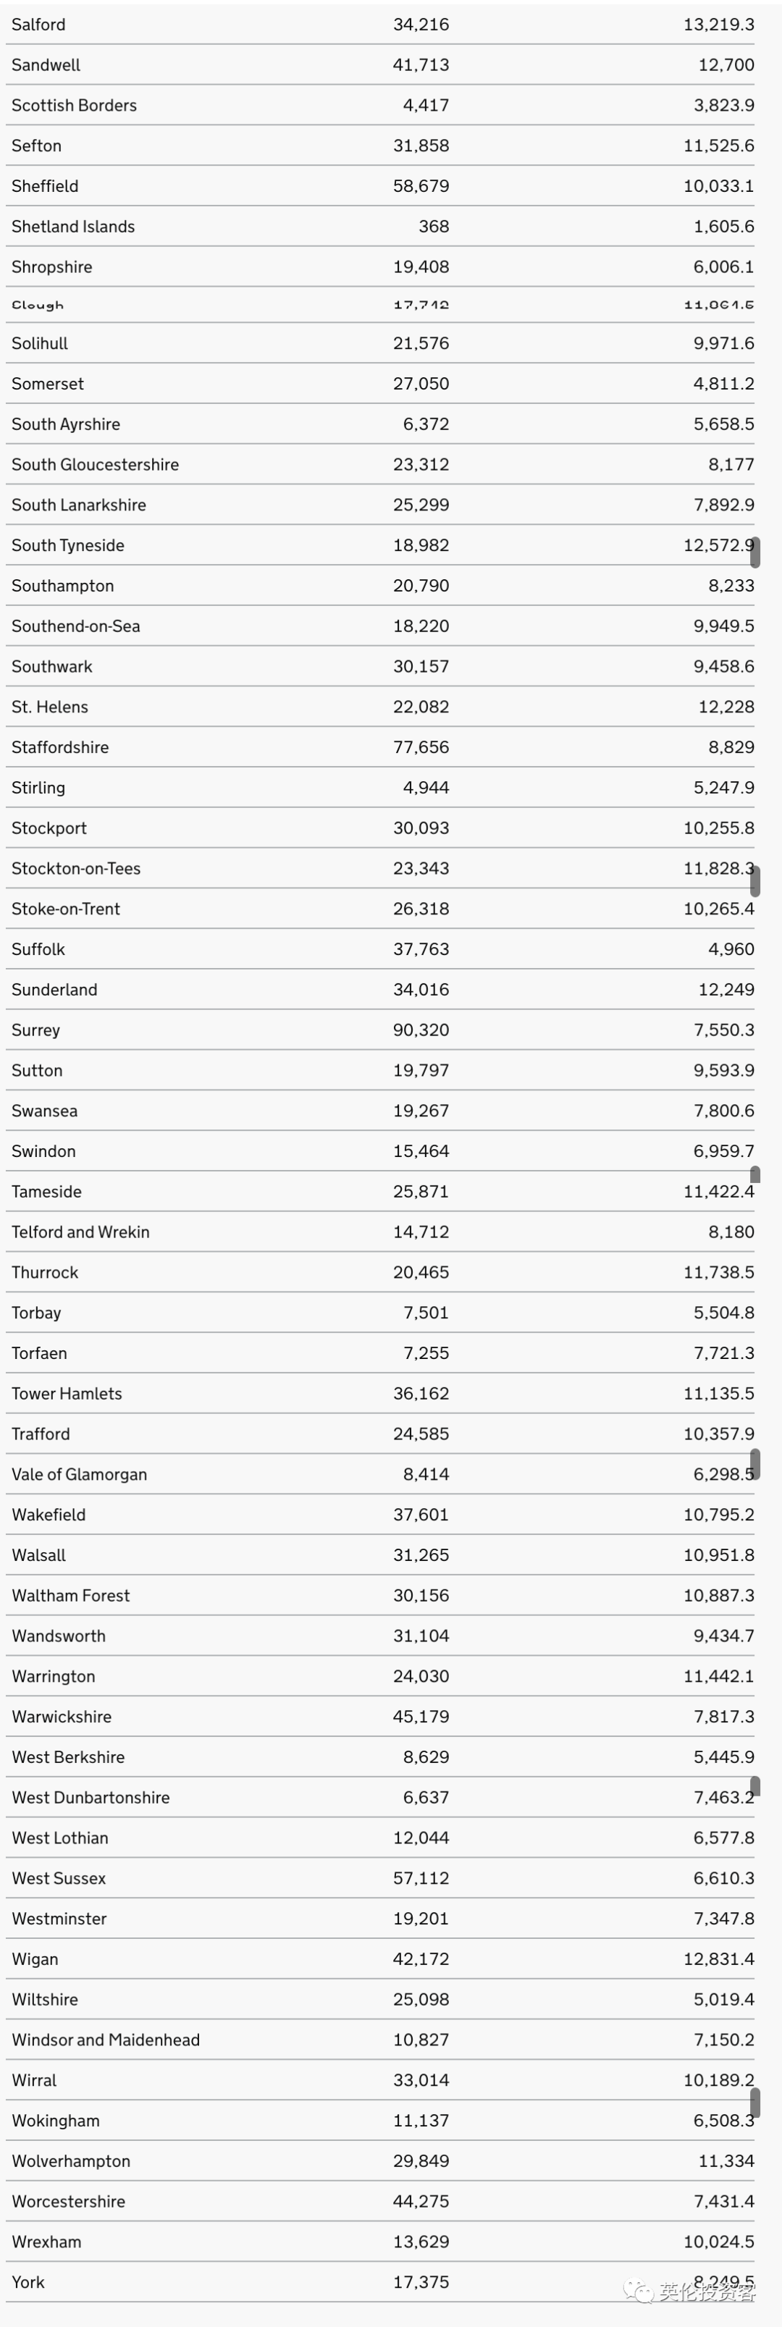Click the Warwickshire count 45,179
Screen dimensions: 782x2327
[x=421, y=1717]
